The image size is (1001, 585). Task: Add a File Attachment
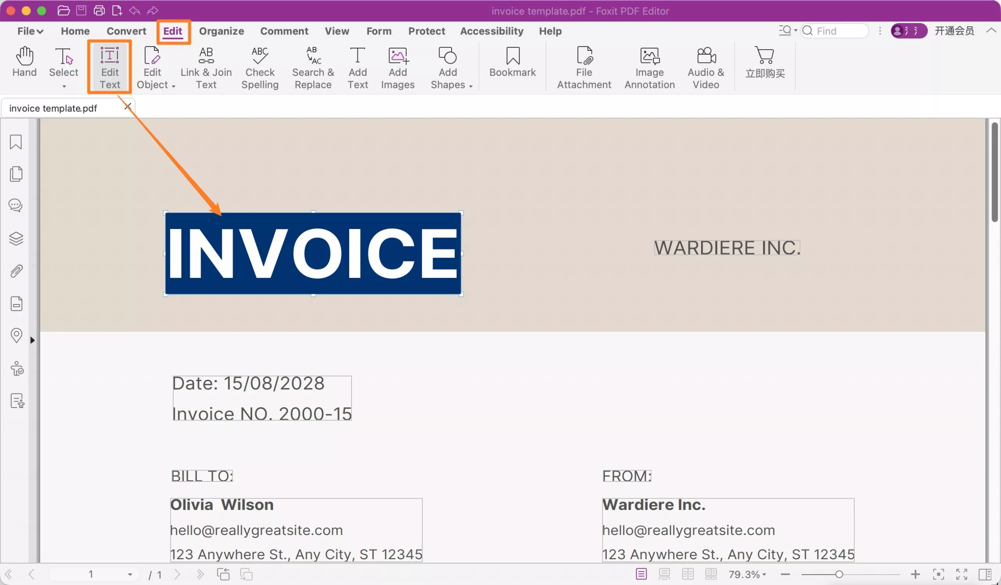(584, 68)
